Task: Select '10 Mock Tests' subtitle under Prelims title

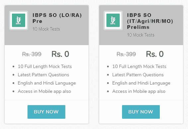Action: click(141, 35)
